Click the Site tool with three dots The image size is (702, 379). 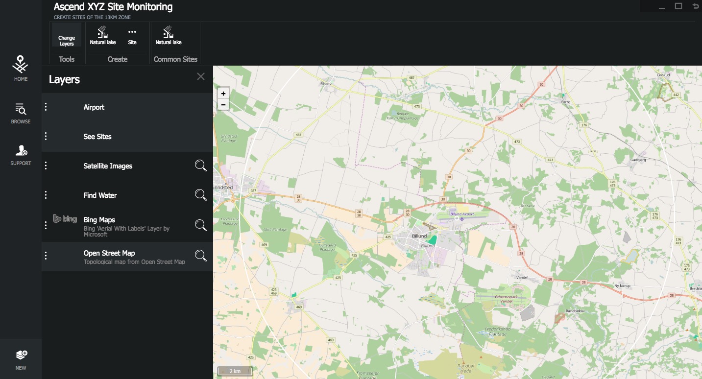pos(132,37)
